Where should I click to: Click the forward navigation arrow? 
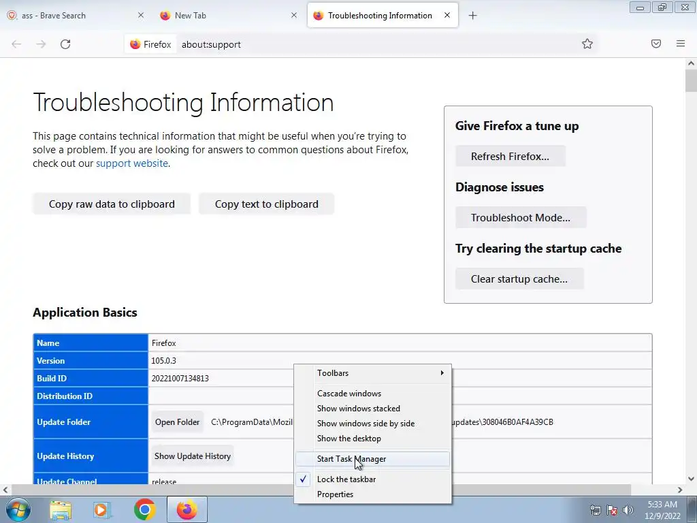tap(41, 44)
